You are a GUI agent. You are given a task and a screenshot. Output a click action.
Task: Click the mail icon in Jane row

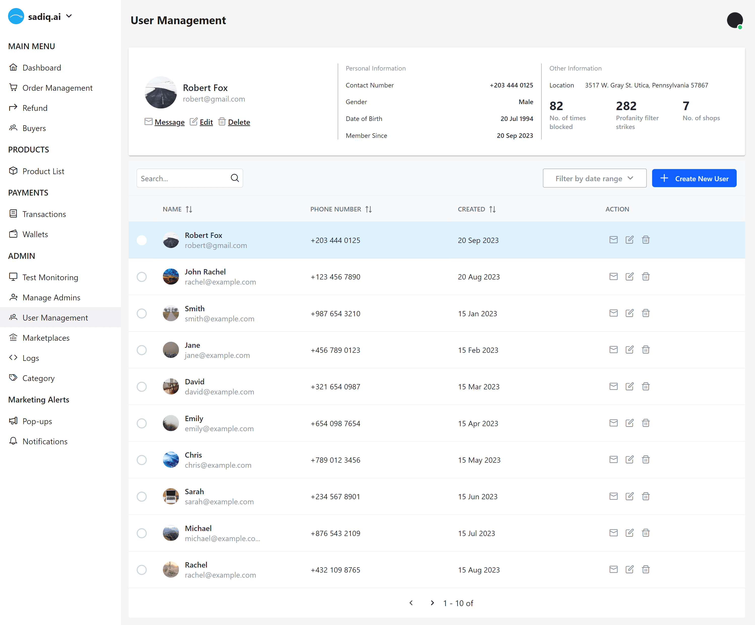coord(613,349)
